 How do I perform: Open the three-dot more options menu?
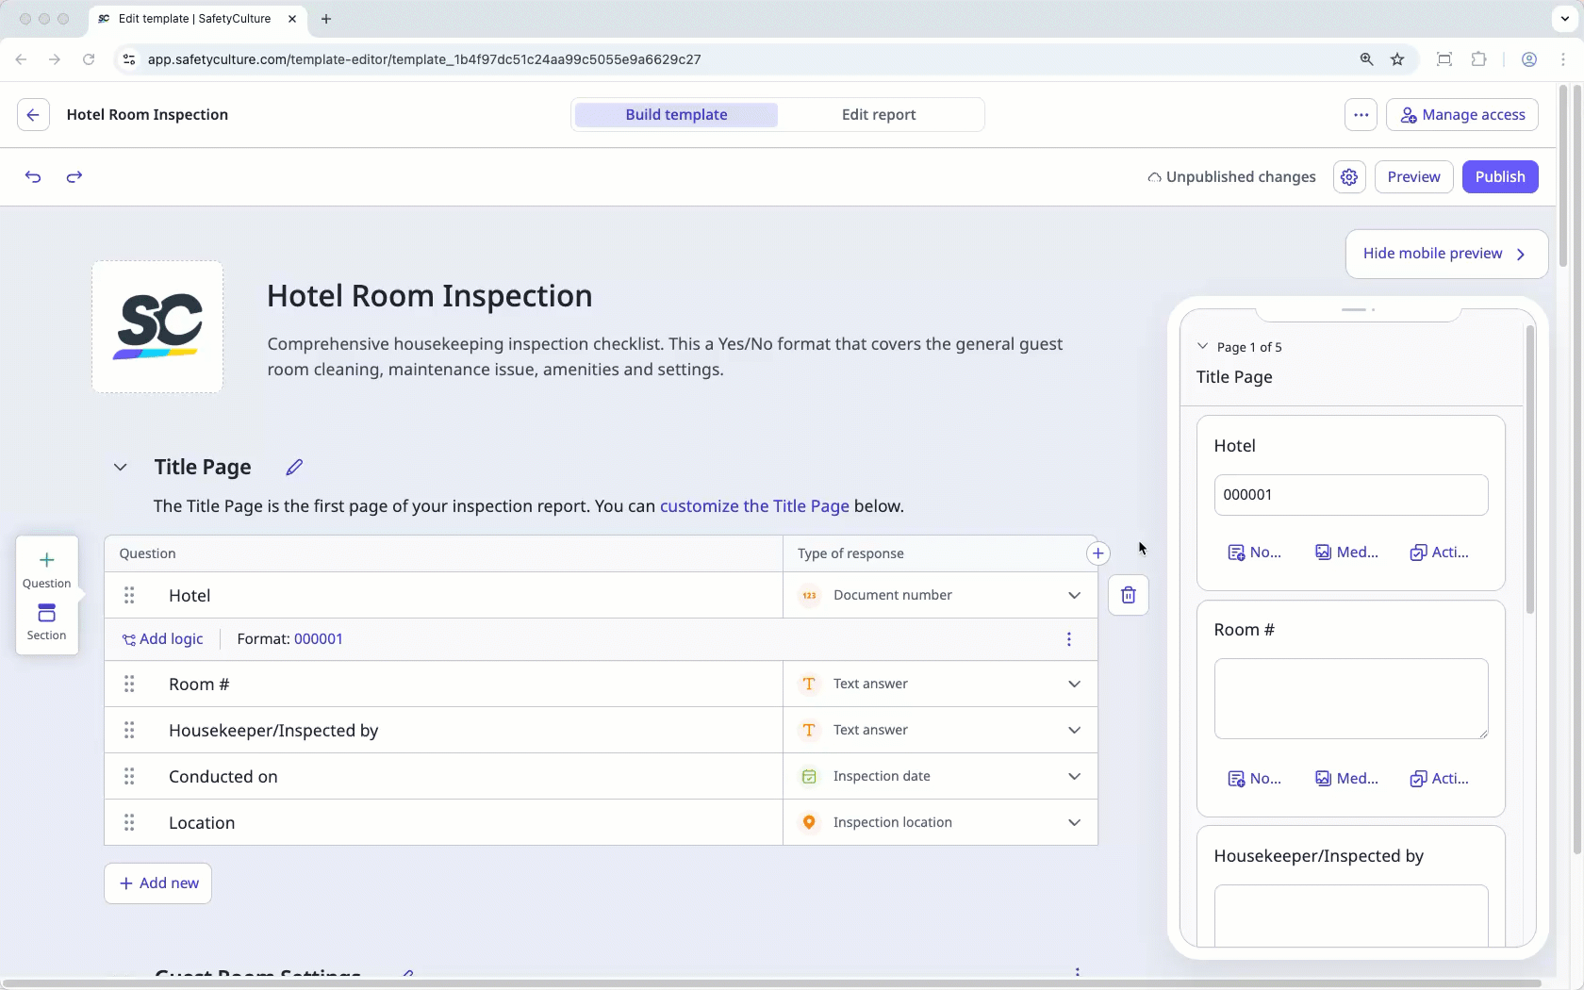[x=1361, y=115]
